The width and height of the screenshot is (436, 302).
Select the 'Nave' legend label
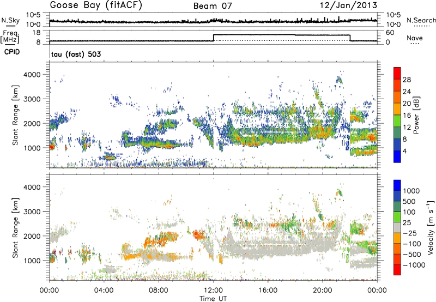click(415, 38)
